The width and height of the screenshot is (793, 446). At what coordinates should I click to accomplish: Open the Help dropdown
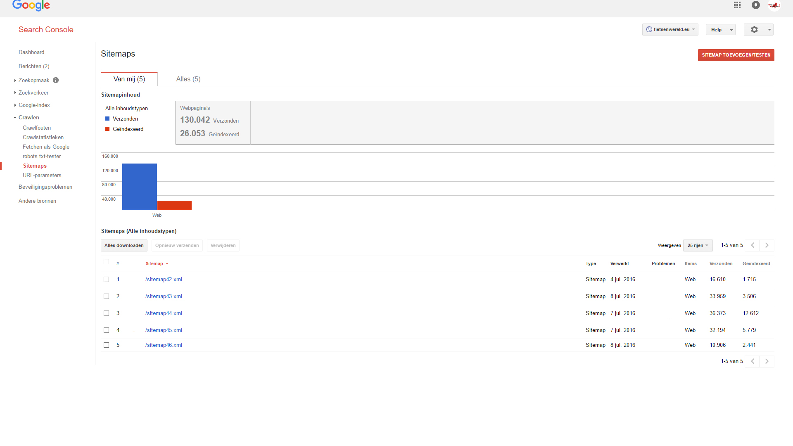721,30
